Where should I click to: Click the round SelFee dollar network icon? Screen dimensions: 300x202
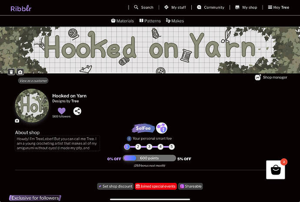[162, 128]
